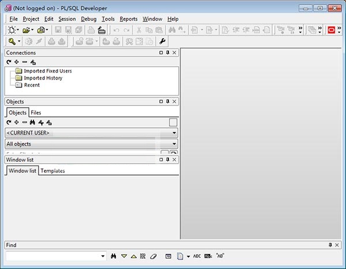
Task: Expand the <CURRENT USER> dropdown
Action: coord(174,133)
